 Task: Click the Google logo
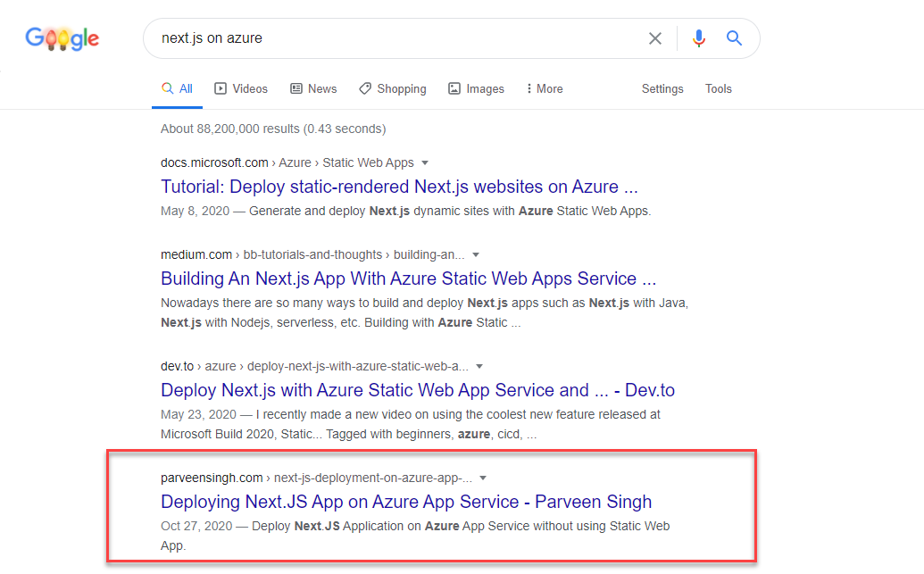tap(62, 38)
